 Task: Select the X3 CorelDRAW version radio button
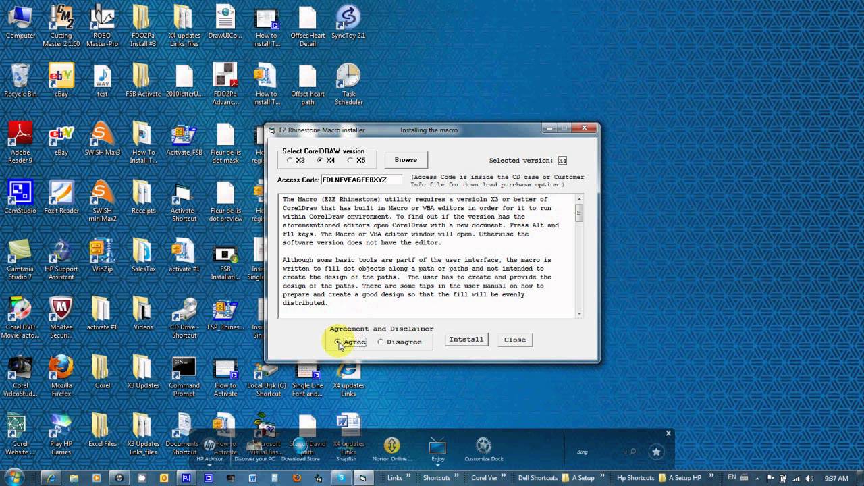tap(290, 161)
